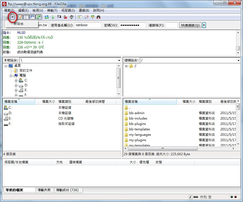
Task: Click the 連接埠(P) port field
Action: tap(171, 25)
